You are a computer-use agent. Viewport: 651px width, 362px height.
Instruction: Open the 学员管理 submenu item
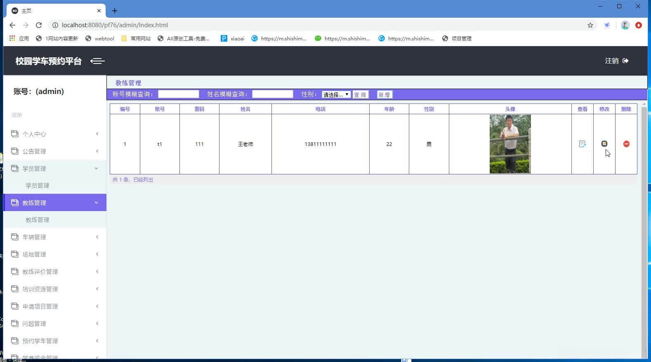click(38, 186)
